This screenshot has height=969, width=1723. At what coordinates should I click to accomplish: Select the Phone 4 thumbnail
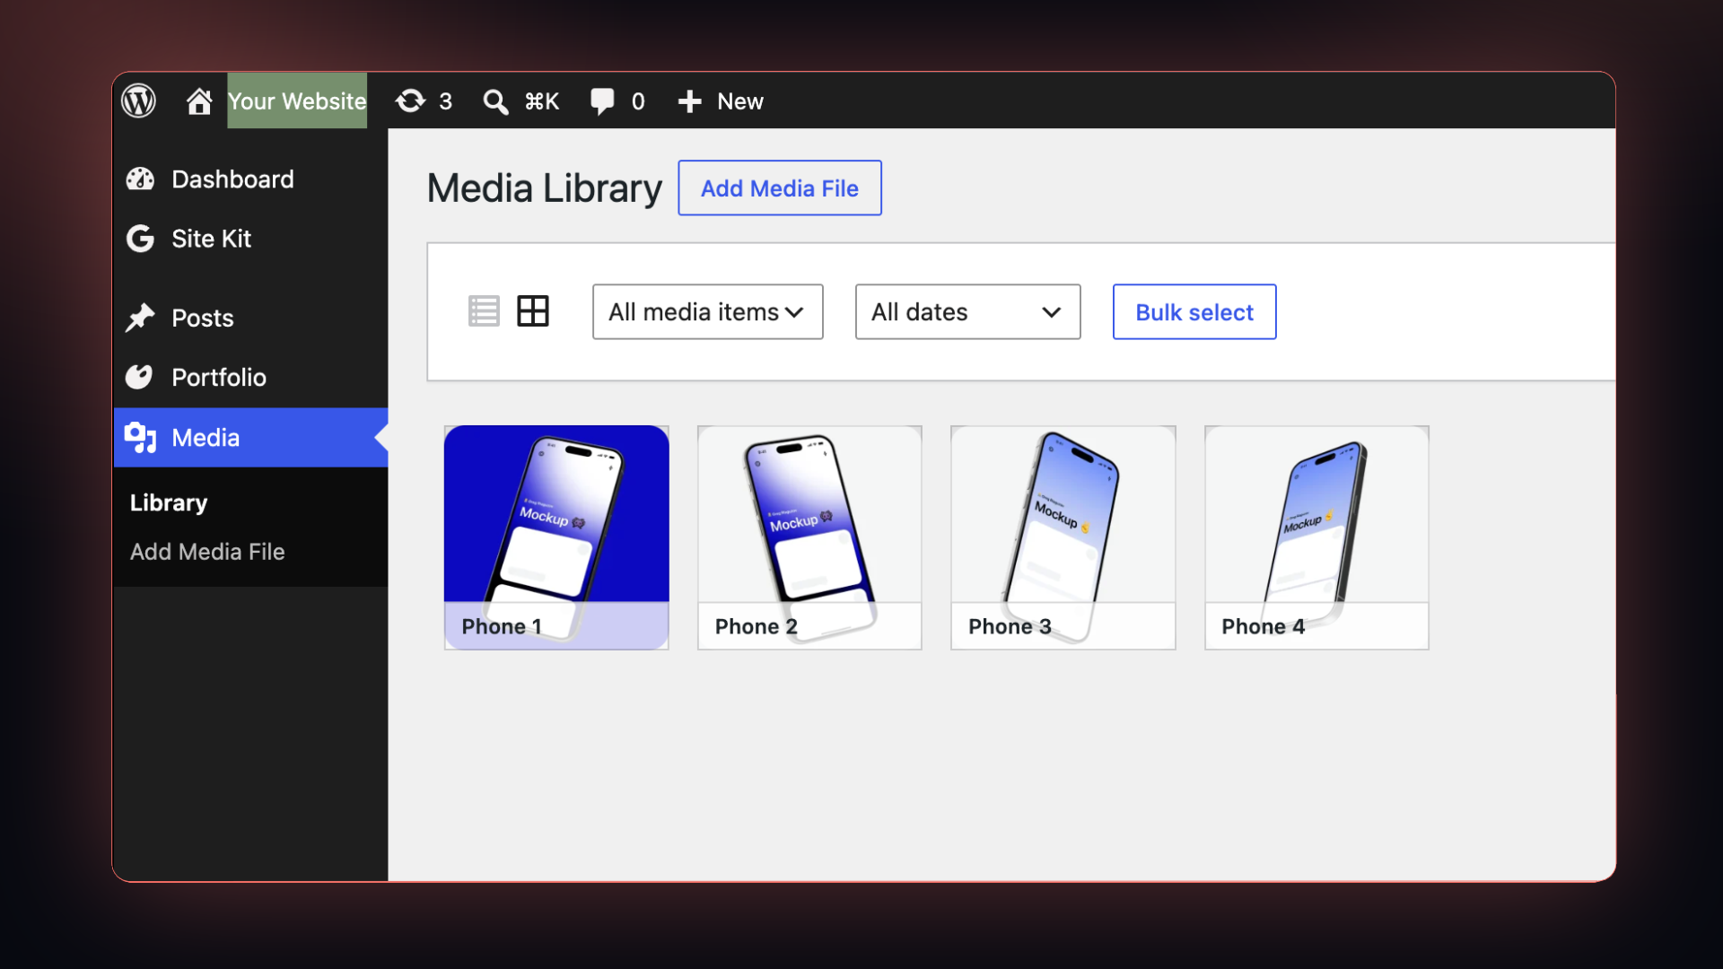pyautogui.click(x=1316, y=537)
